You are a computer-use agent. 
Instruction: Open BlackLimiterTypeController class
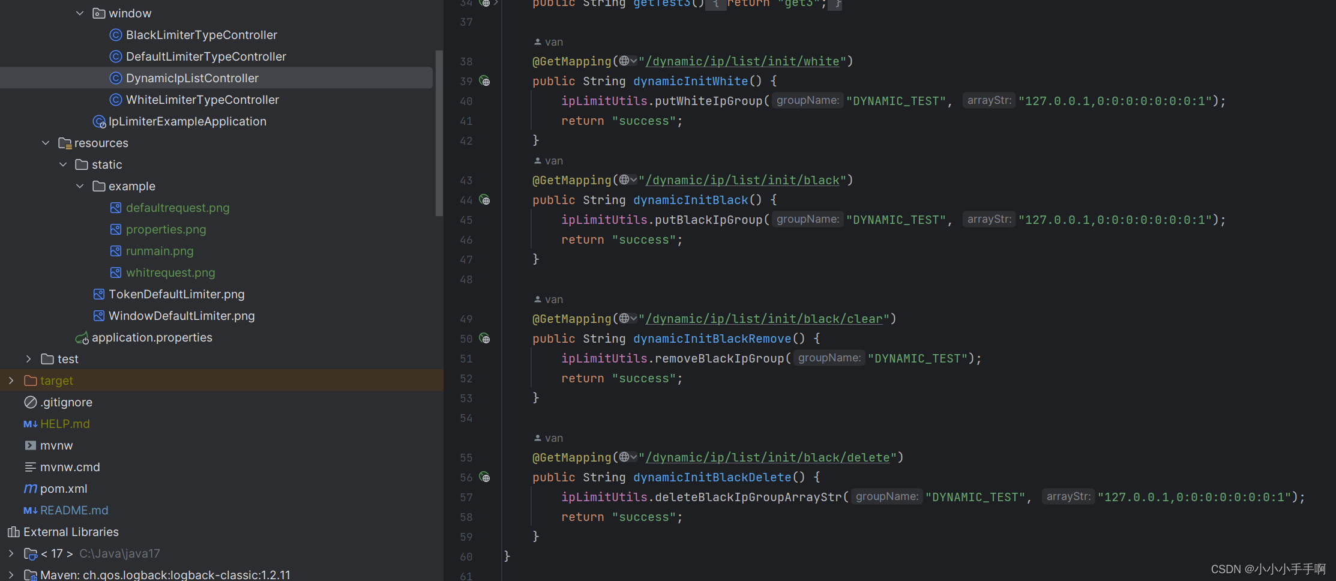(x=202, y=35)
